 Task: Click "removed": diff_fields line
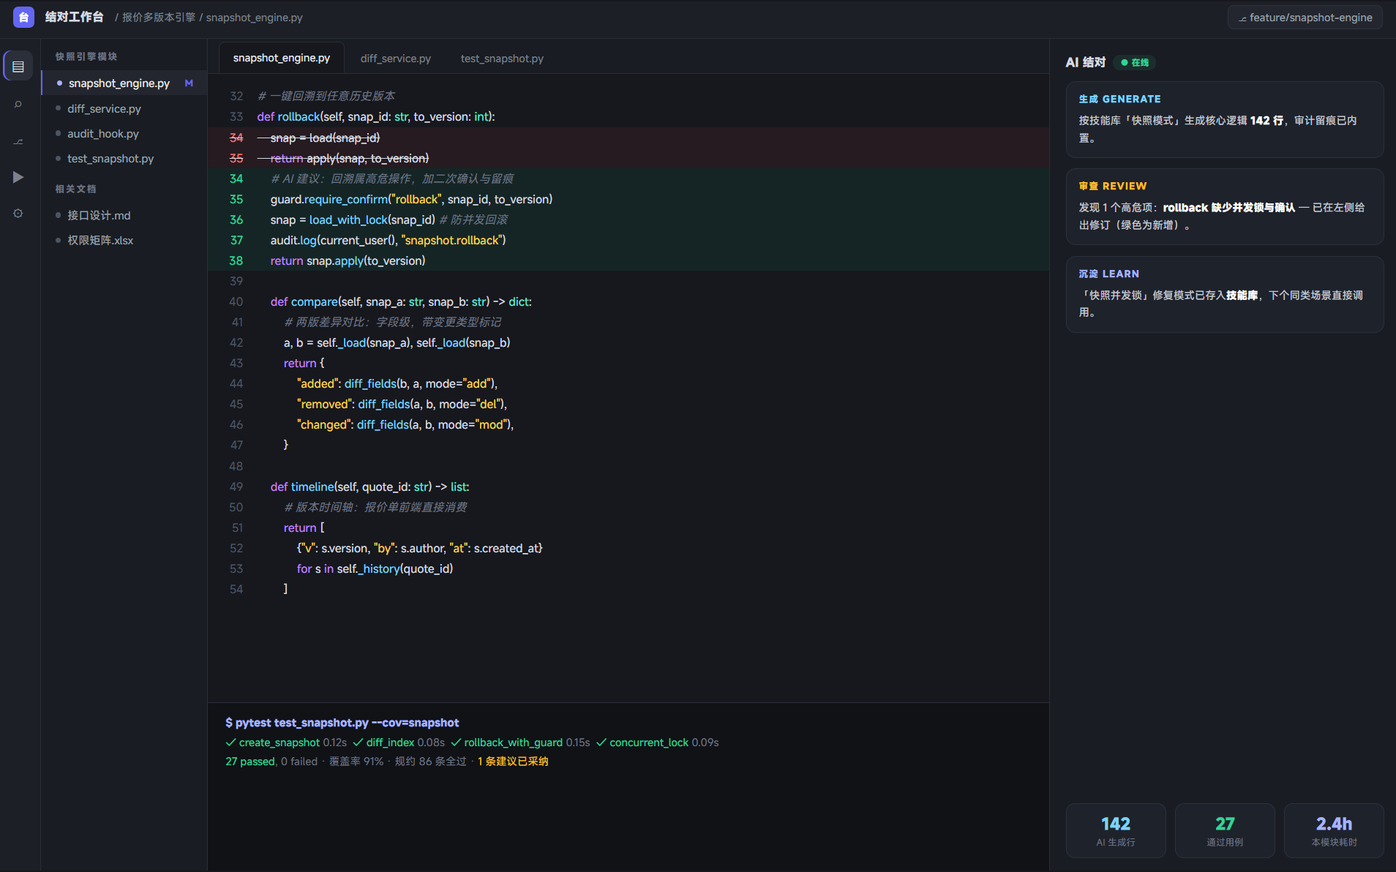628,404
